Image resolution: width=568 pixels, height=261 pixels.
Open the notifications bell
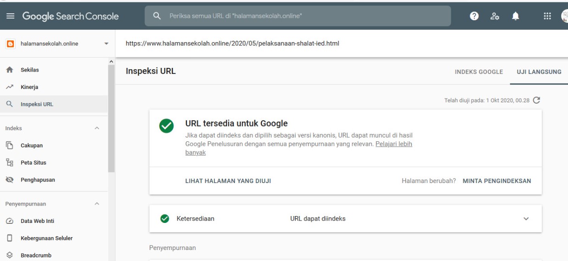click(x=516, y=16)
